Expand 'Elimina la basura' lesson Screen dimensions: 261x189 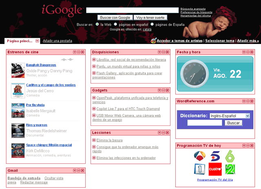[94, 140]
